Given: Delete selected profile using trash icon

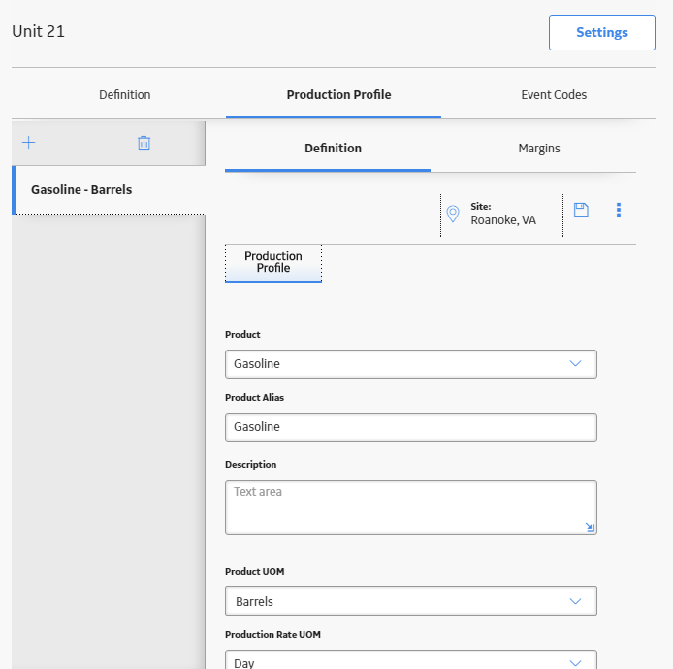Looking at the screenshot, I should pos(144,143).
